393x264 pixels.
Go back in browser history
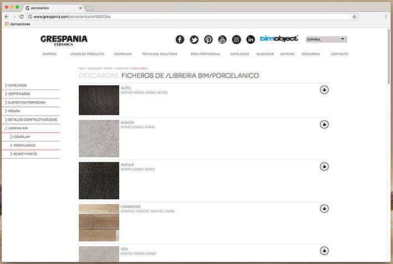7,17
